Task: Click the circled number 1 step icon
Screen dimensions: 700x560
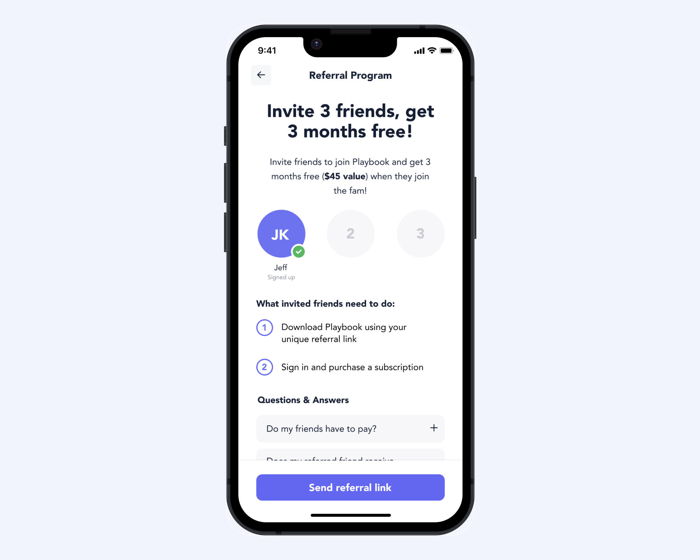Action: coord(265,328)
